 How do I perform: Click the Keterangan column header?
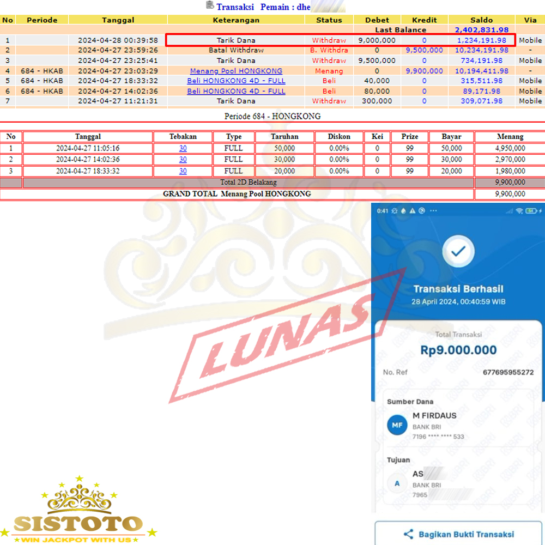point(236,20)
